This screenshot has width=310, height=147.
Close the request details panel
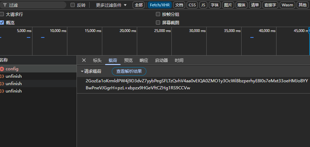click(x=84, y=60)
